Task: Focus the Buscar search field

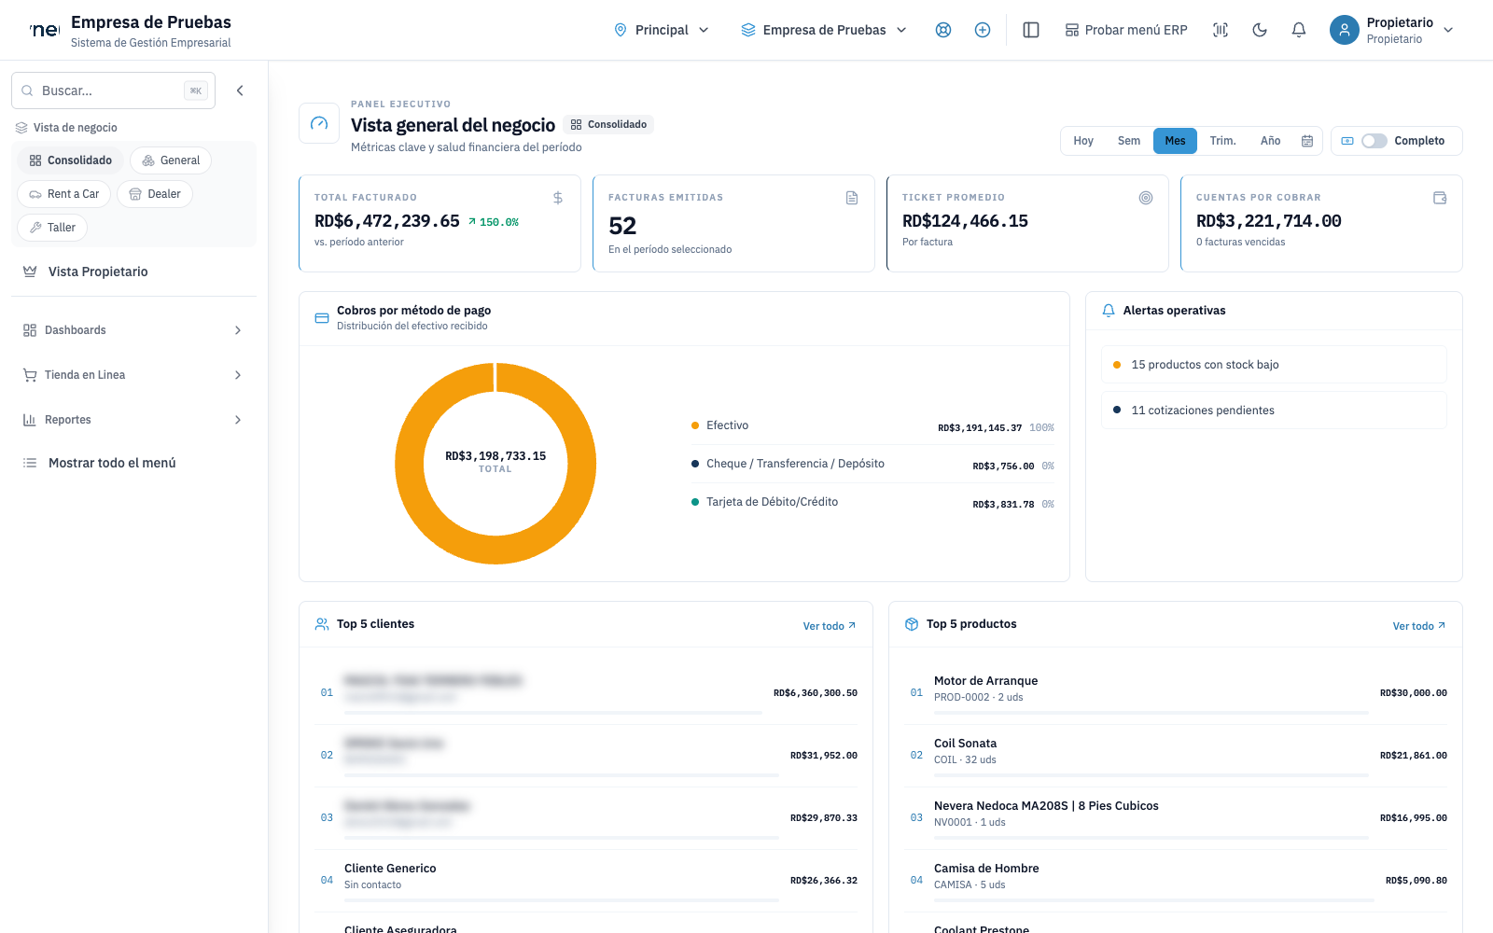Action: pos(113,91)
